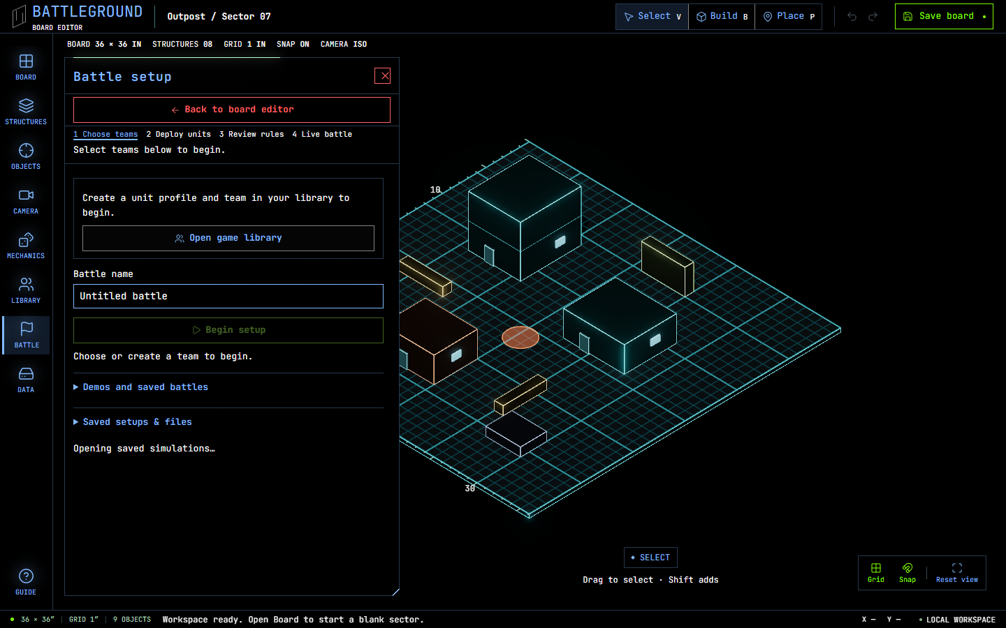The width and height of the screenshot is (1006, 628).
Task: Open the Library sidebar panel
Action: pyautogui.click(x=26, y=290)
